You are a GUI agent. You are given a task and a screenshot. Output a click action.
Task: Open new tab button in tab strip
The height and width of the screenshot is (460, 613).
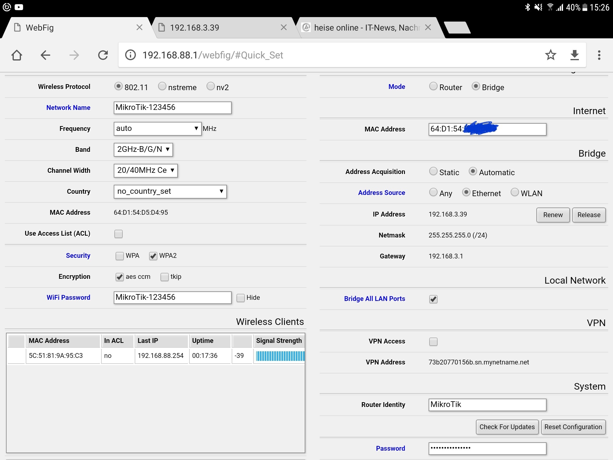point(457,28)
